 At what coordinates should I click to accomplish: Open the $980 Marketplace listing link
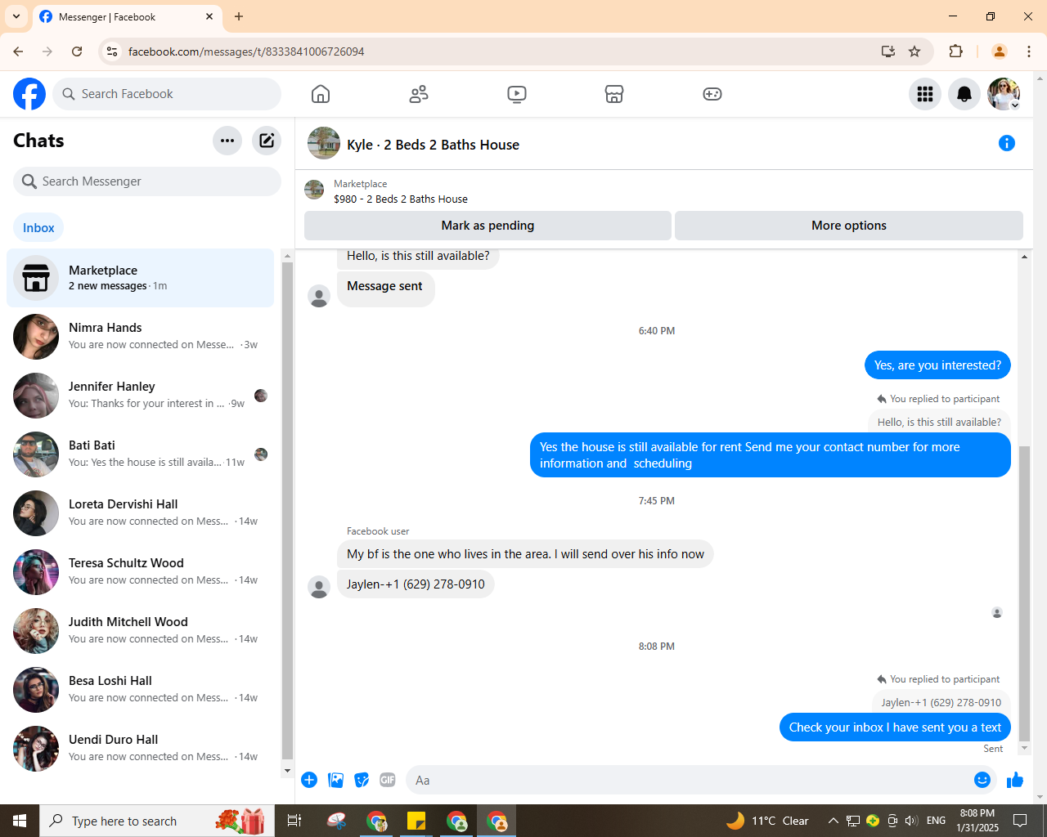[401, 199]
